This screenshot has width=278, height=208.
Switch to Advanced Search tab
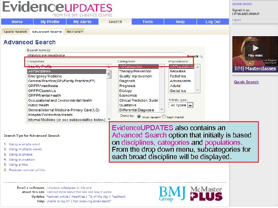(x=47, y=32)
